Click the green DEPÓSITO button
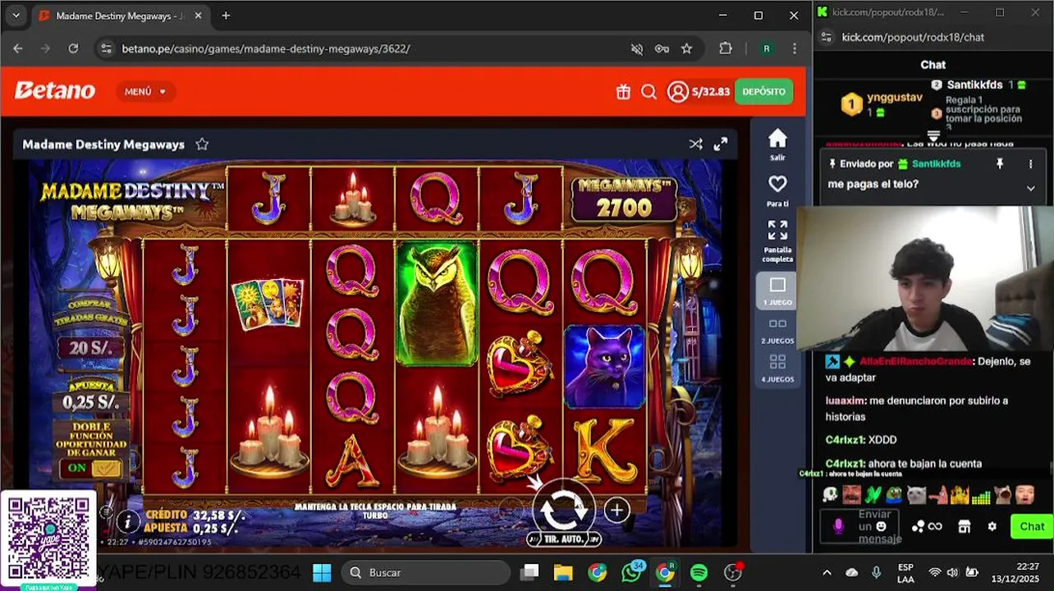Viewport: 1054px width, 591px height. click(763, 92)
